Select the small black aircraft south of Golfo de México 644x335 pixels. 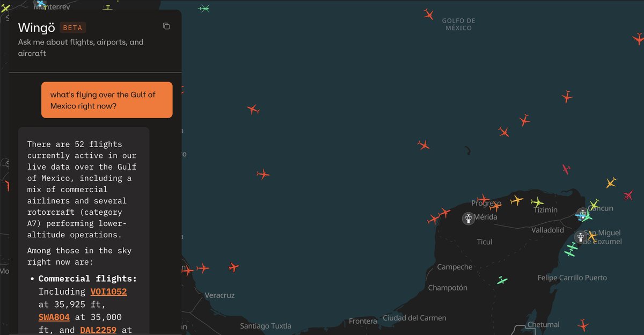click(x=468, y=150)
